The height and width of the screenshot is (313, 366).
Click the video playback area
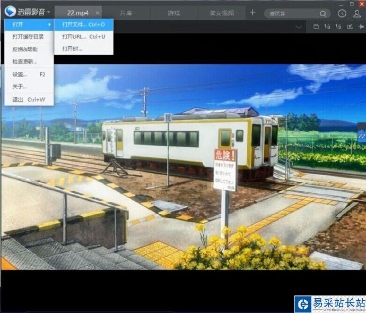coord(183,167)
